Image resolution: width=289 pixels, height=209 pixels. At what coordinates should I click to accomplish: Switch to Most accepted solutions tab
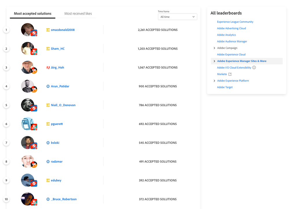(33, 14)
